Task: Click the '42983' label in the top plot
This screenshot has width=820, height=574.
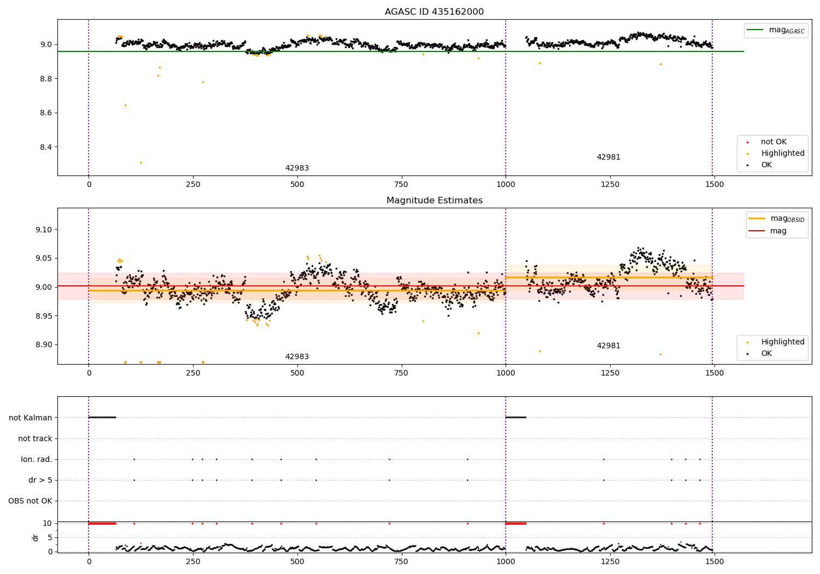Action: tap(297, 168)
